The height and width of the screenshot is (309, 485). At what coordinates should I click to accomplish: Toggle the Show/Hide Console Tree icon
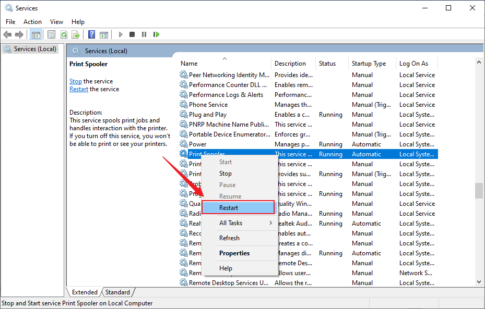click(36, 34)
